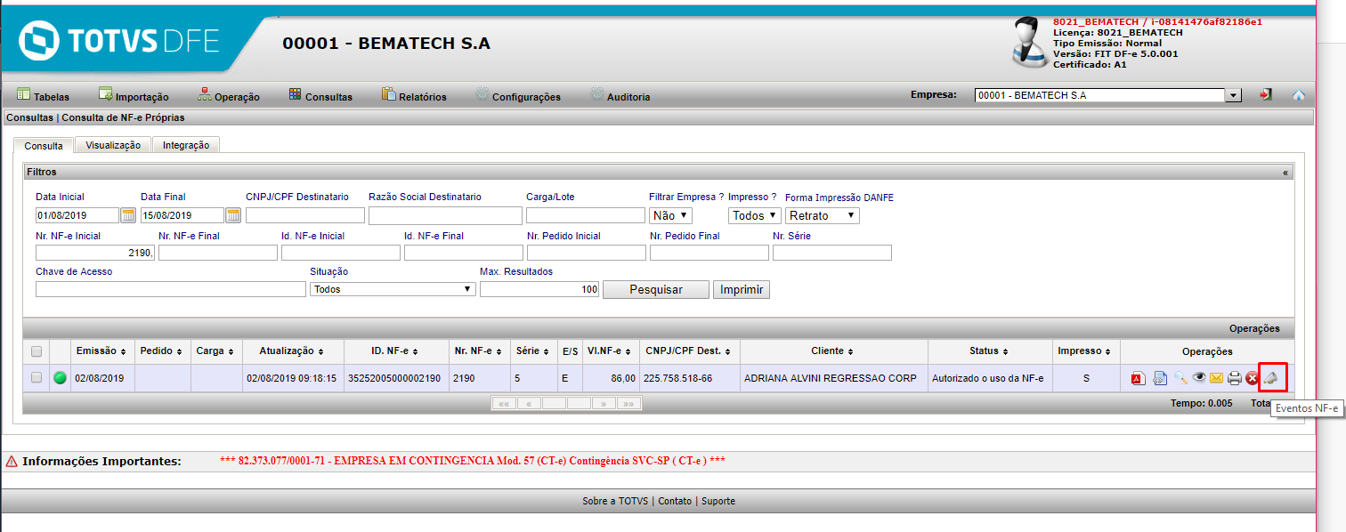The image size is (1346, 532).
Task: Switch to Integração tab
Action: click(186, 145)
